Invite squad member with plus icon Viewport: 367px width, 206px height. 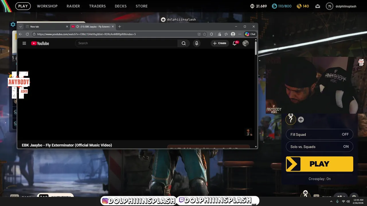click(x=301, y=120)
